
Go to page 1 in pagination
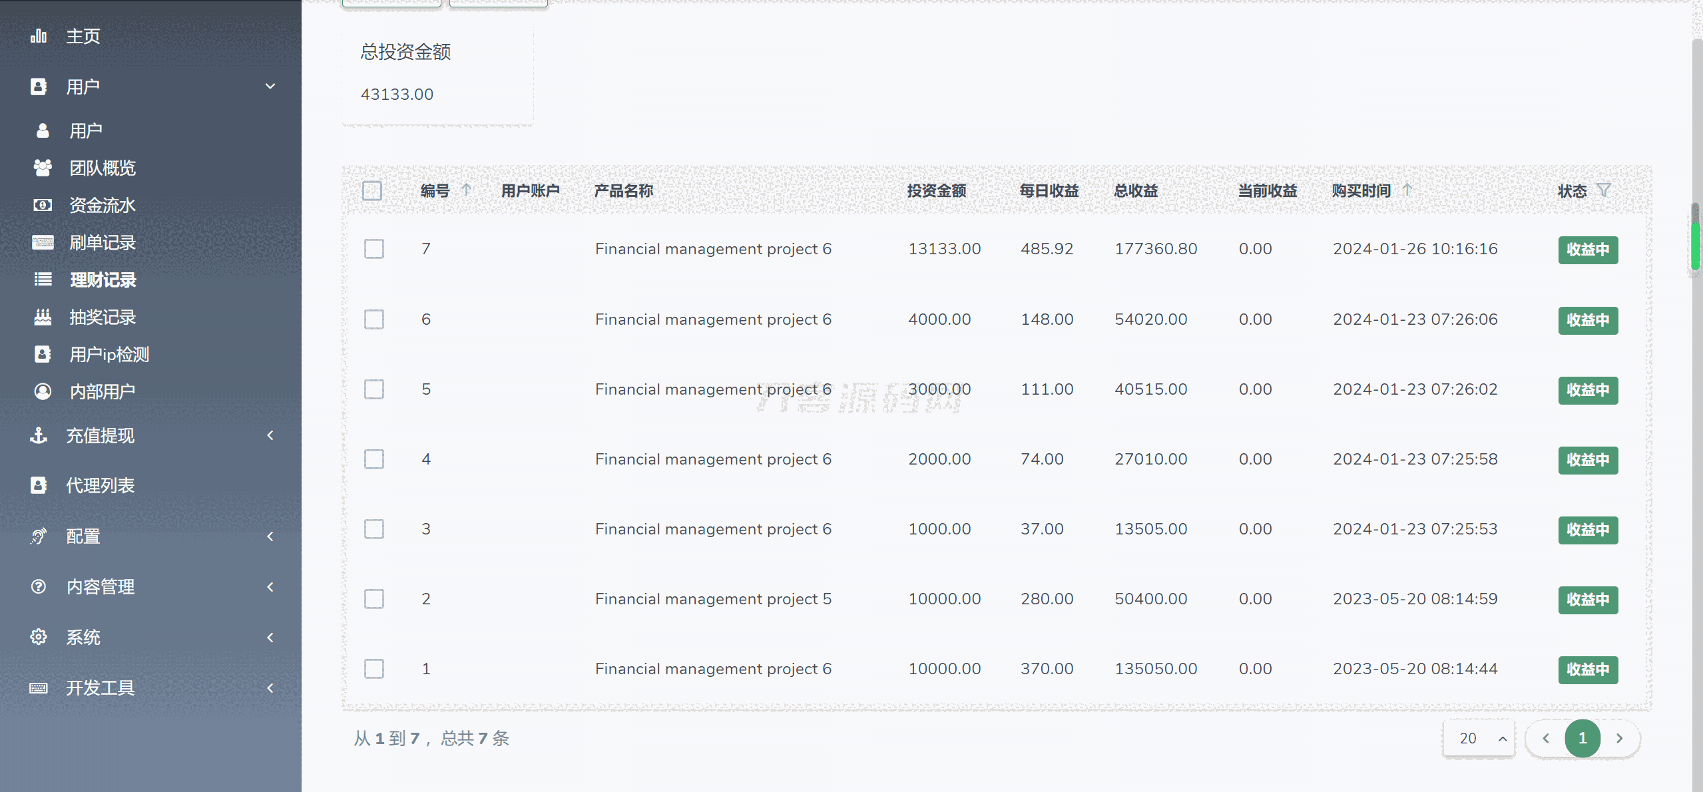coord(1582,738)
